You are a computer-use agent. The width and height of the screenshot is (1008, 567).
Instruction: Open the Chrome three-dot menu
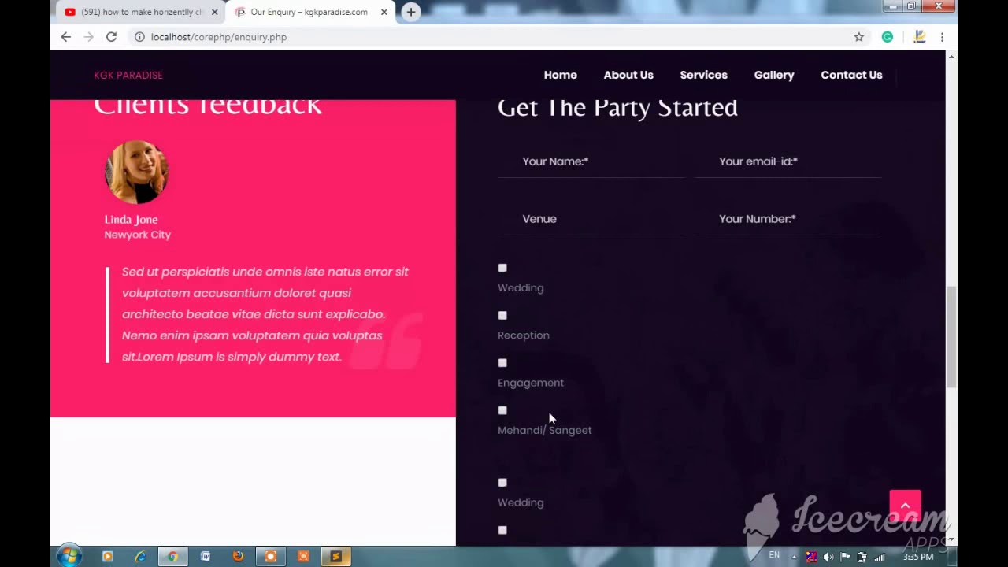[x=942, y=37]
